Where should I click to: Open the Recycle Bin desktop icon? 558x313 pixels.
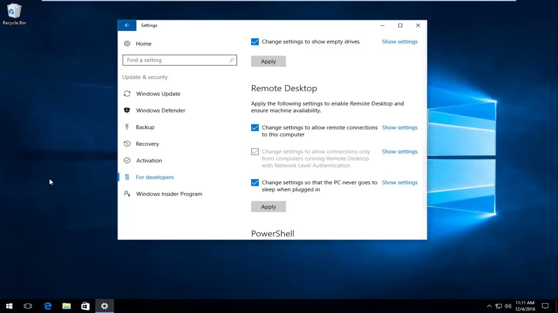pyautogui.click(x=14, y=14)
